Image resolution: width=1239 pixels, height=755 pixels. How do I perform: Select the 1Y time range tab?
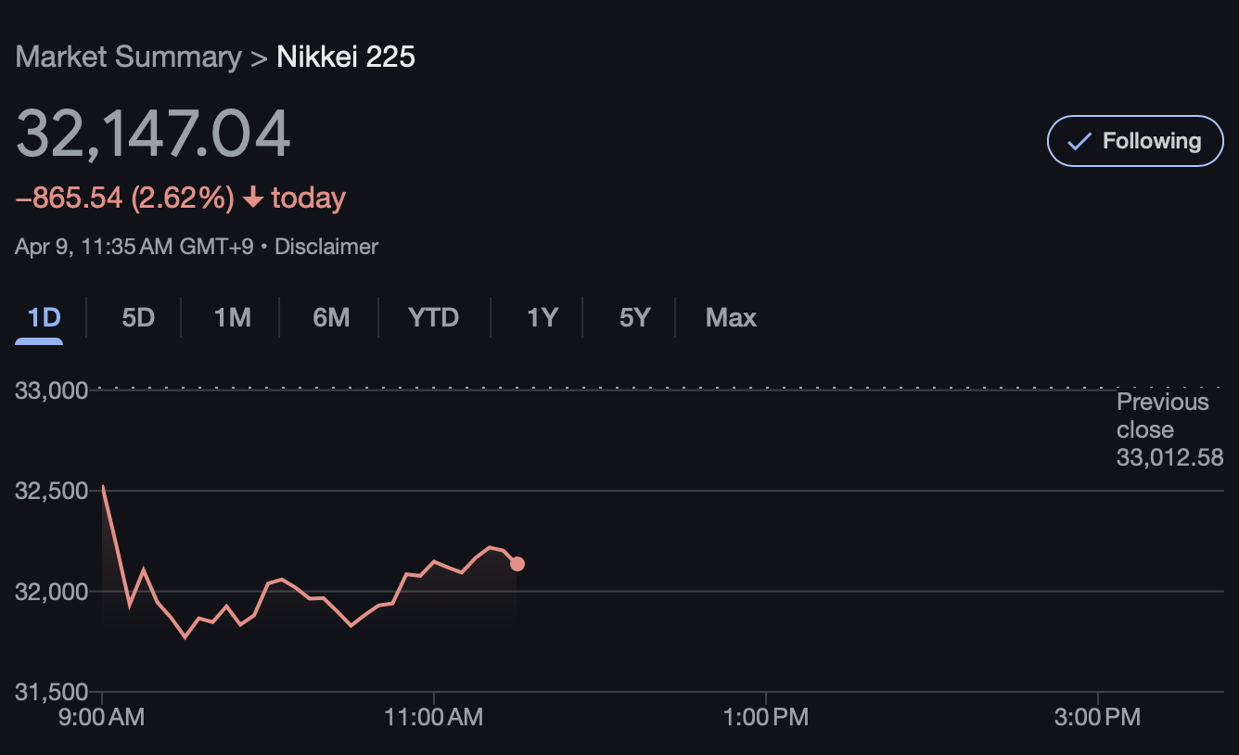click(543, 318)
